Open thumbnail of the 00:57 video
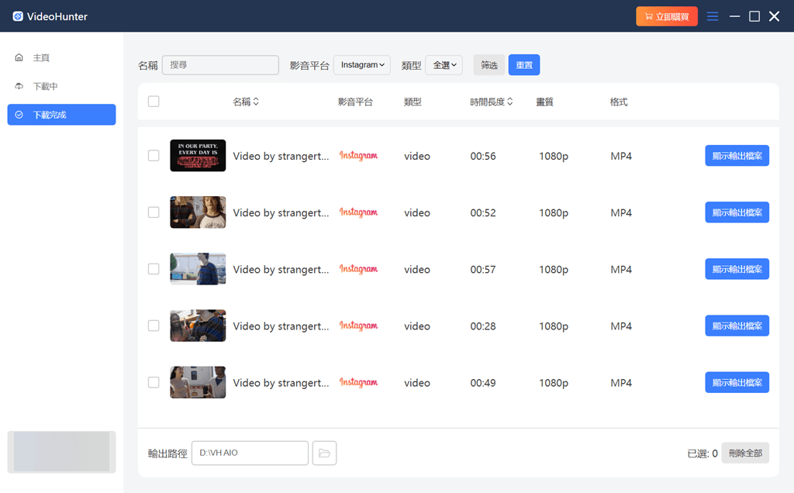This screenshot has height=493, width=794. point(198,269)
